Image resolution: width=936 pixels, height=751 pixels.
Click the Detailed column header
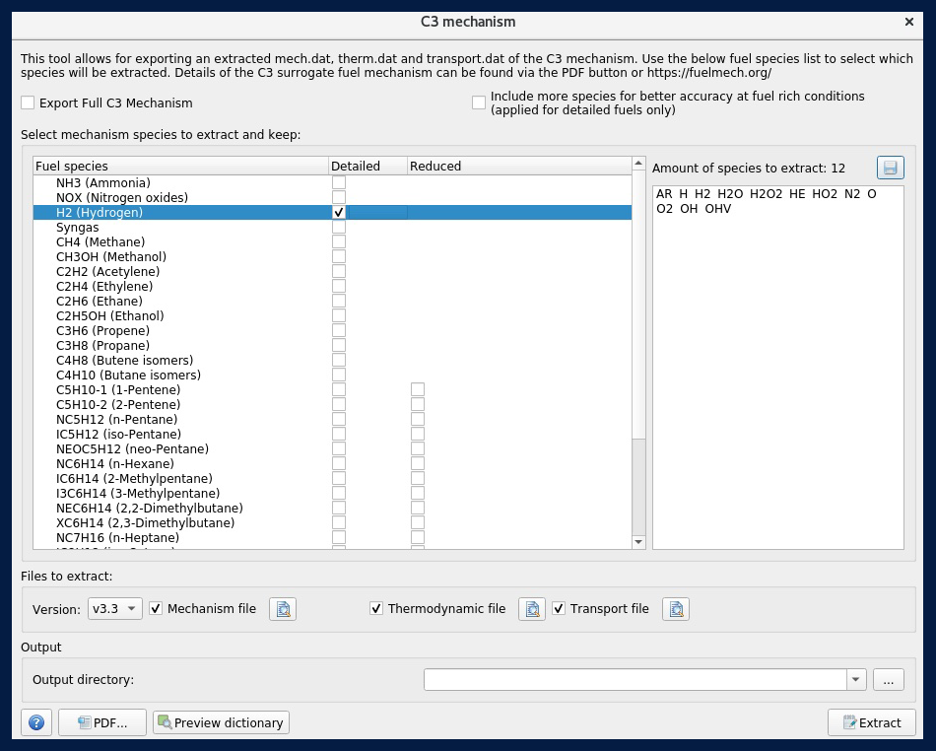368,166
